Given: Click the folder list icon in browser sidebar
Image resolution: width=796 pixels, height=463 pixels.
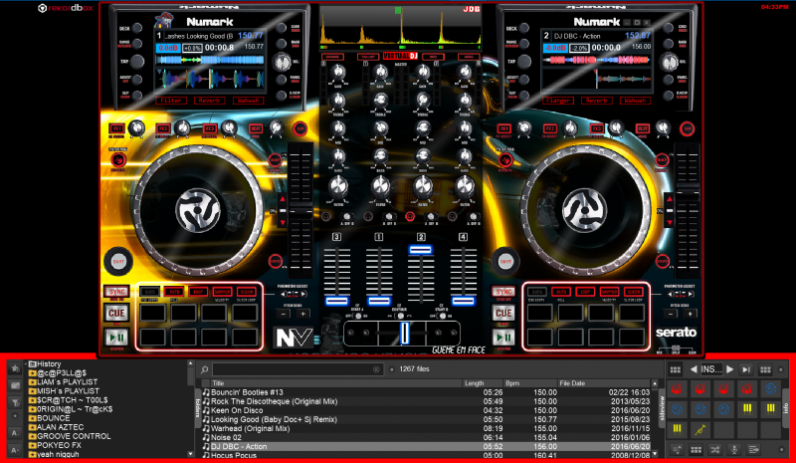Looking at the screenshot, I should pos(15,385).
